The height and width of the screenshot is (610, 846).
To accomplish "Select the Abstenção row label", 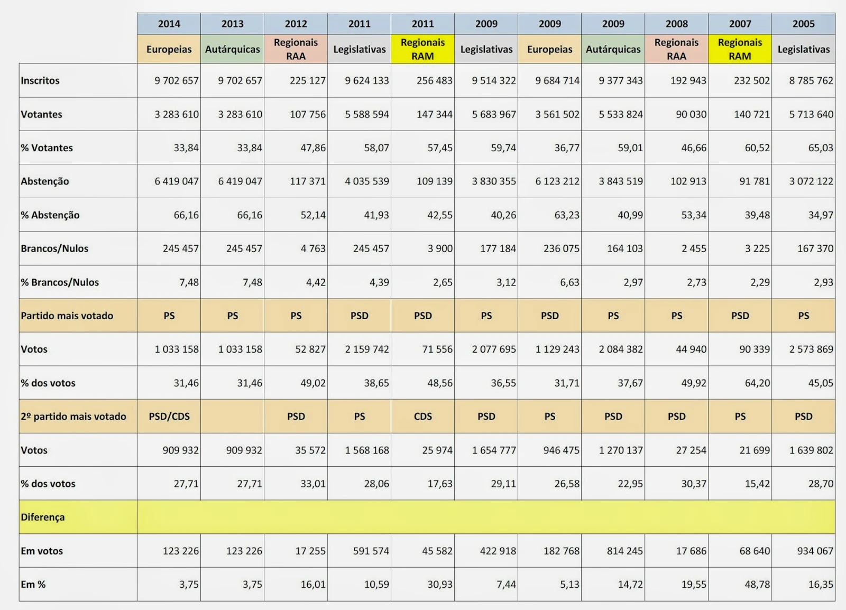I will click(45, 181).
